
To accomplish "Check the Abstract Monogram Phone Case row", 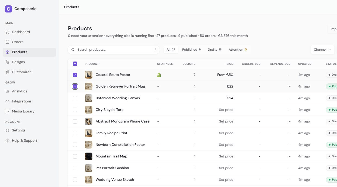I will tap(75, 121).
